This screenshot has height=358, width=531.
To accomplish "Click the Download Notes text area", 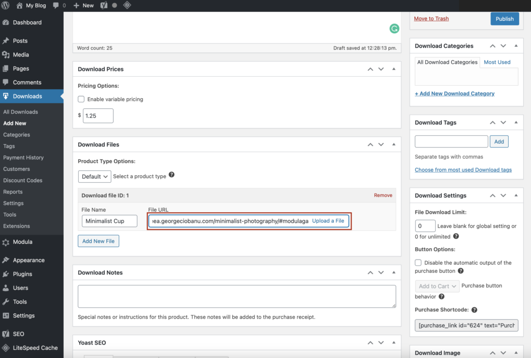I will coord(236,296).
